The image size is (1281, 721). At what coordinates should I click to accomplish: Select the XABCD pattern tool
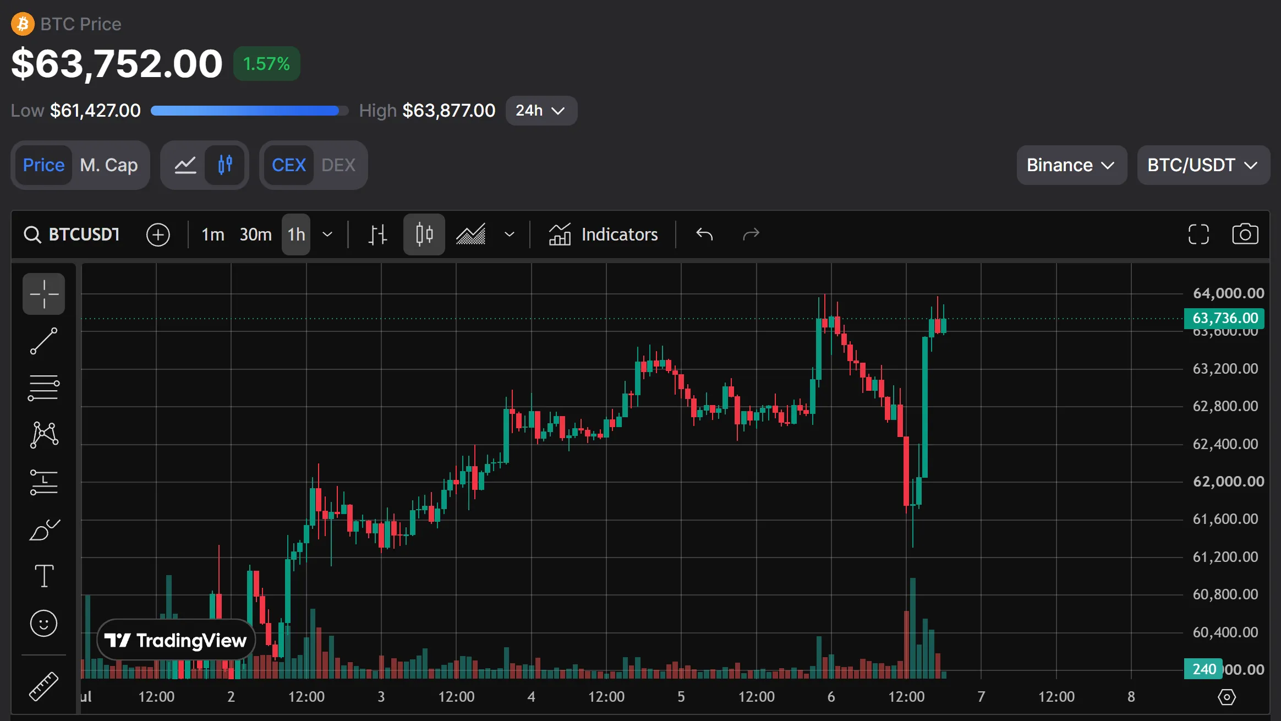click(x=44, y=435)
